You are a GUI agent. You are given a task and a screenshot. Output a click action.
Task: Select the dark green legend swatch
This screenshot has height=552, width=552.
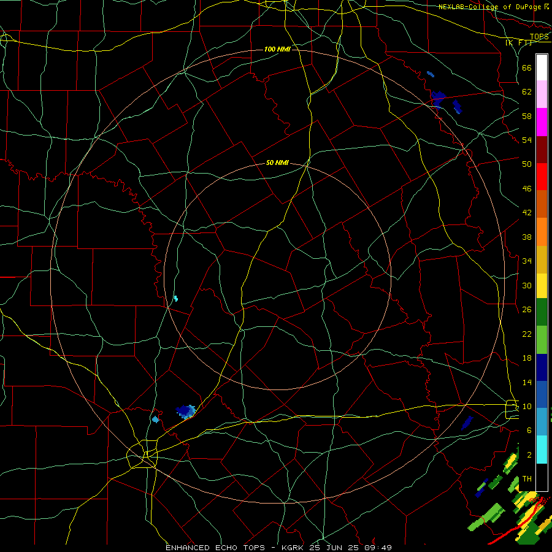tap(542, 312)
